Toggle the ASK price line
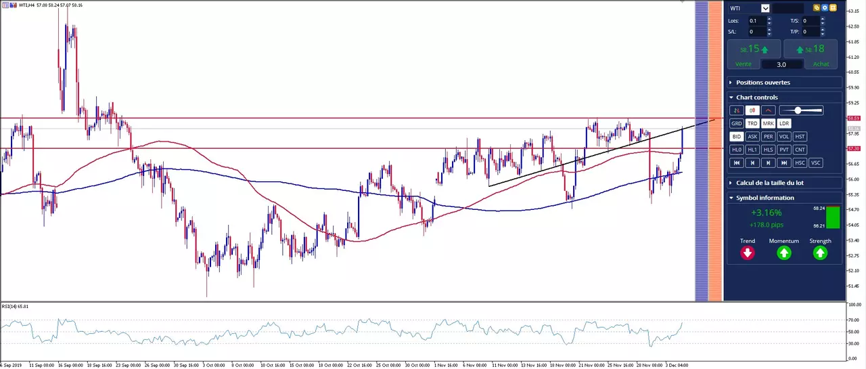Image resolution: width=866 pixels, height=369 pixels. click(x=752, y=137)
